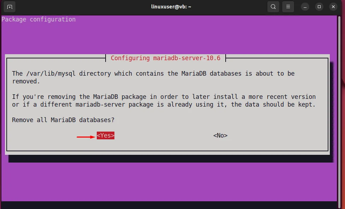The width and height of the screenshot is (345, 209).
Task: Confirm removal with the Yes button
Action: coord(106,135)
